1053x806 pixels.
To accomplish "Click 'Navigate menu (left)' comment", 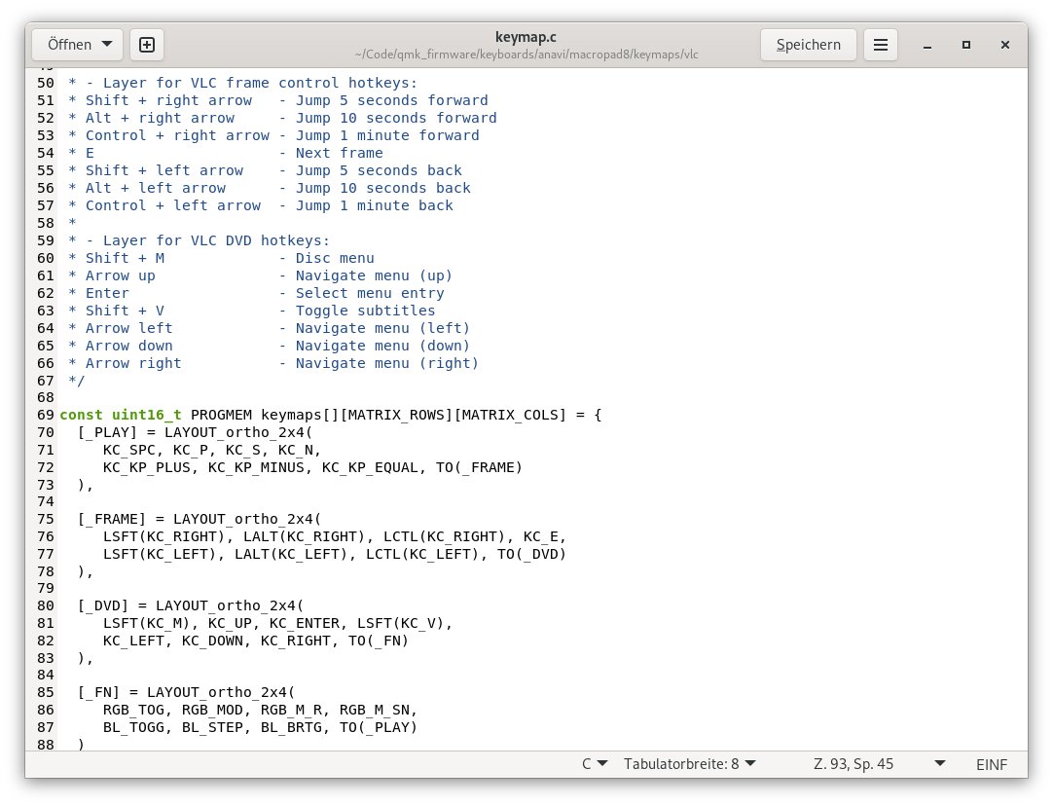I will (382, 328).
